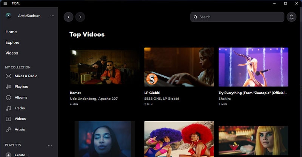The height and width of the screenshot is (157, 302).
Task: Click the 2 MIN duration under LP Giobbi
Action: pos(148,104)
